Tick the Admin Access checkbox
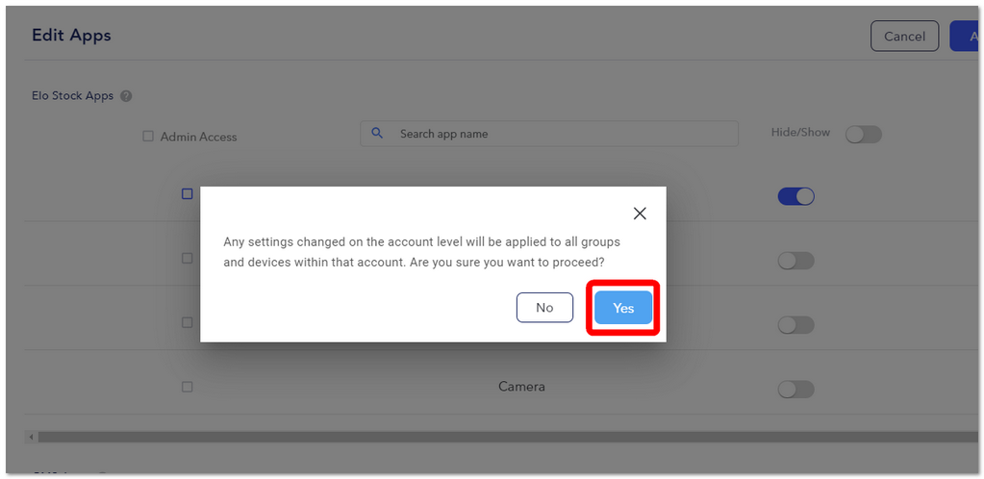This screenshot has width=984, height=479. (148, 137)
